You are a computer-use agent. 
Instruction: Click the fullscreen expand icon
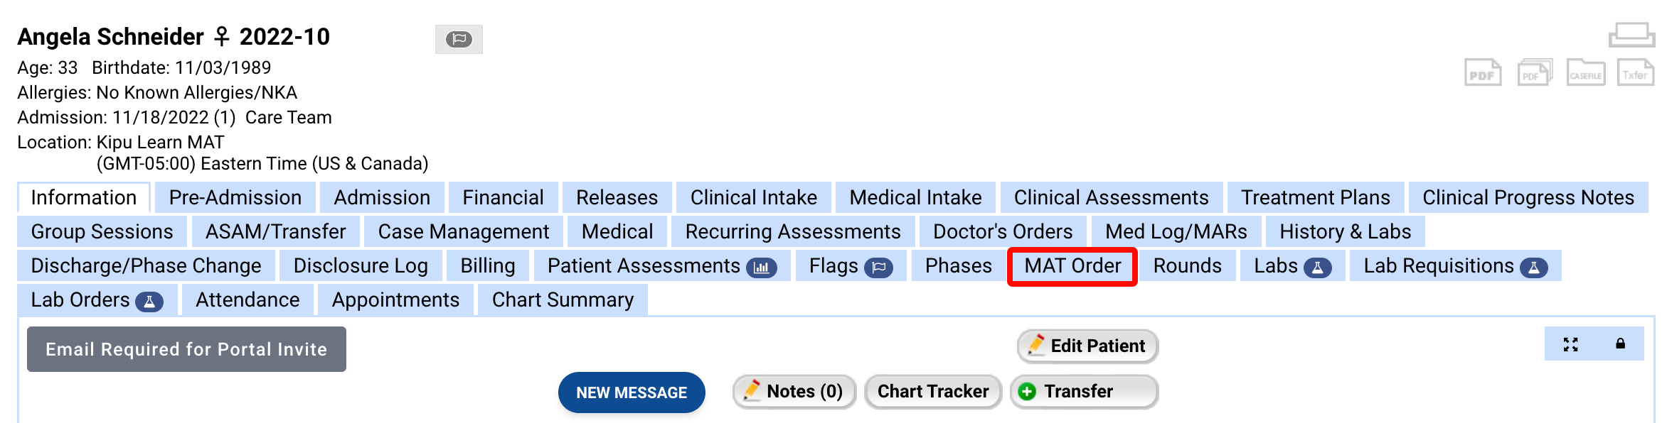coord(1571,344)
